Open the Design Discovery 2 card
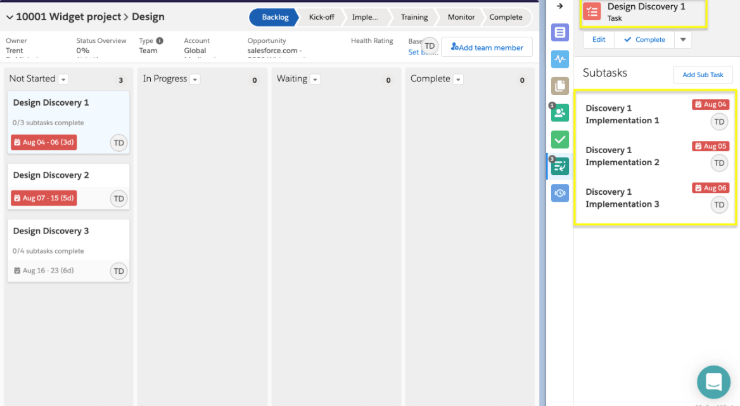 [x=68, y=187]
